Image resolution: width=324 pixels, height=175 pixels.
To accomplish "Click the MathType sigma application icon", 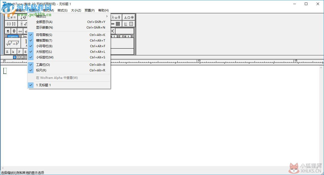I will tap(4, 4).
